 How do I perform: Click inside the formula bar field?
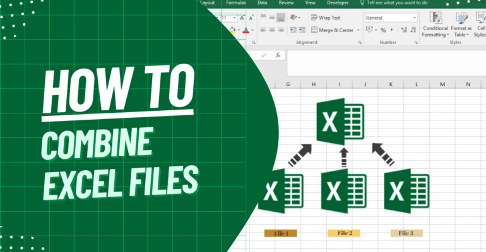click(x=386, y=63)
